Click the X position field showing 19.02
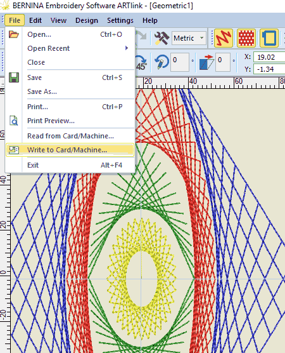Image resolution: width=285 pixels, height=353 pixels. pos(269,57)
